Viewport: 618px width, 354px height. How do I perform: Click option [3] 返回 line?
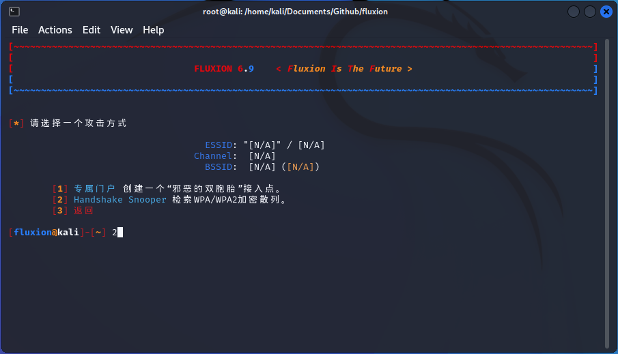pos(73,211)
